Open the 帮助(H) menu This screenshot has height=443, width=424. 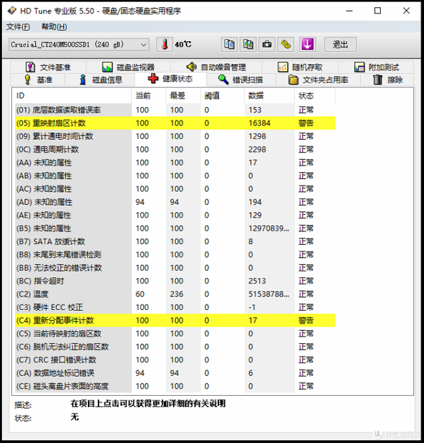53,27
